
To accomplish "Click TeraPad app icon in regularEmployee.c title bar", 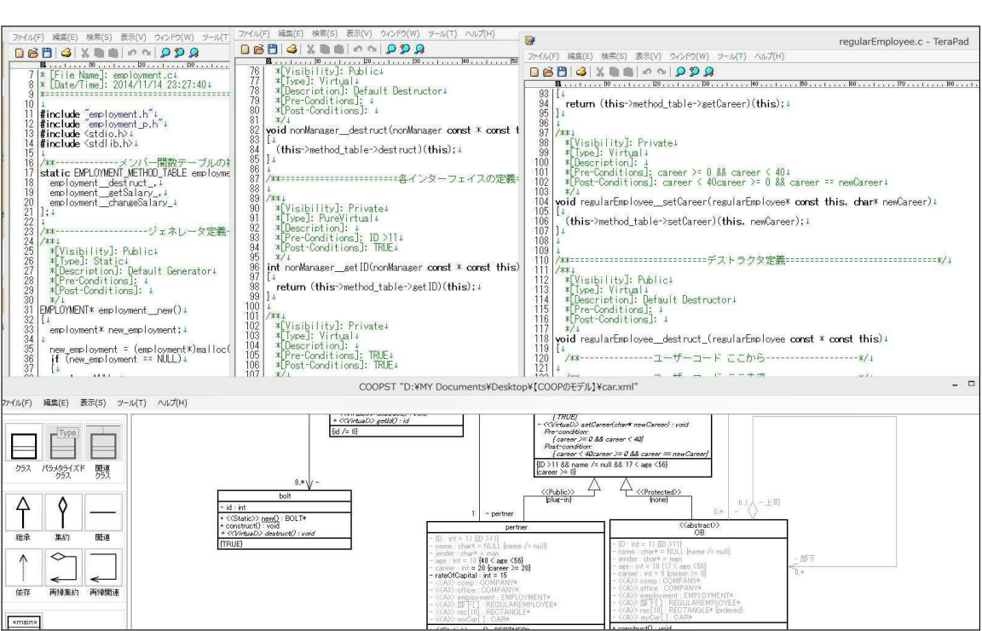I will (530, 41).
